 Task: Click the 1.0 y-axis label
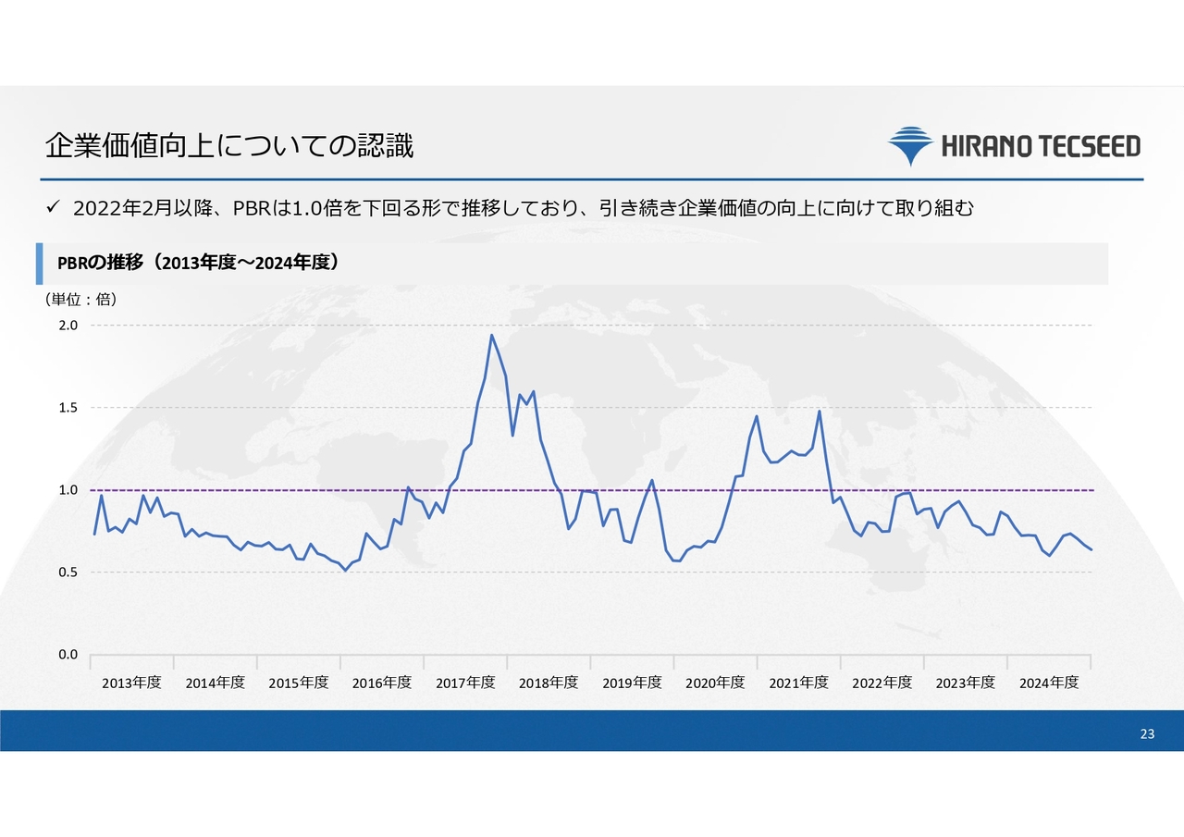coord(68,490)
